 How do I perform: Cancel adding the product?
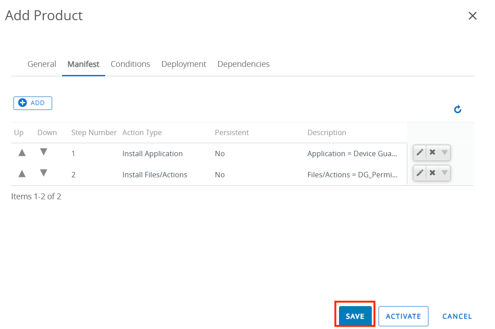tap(457, 316)
